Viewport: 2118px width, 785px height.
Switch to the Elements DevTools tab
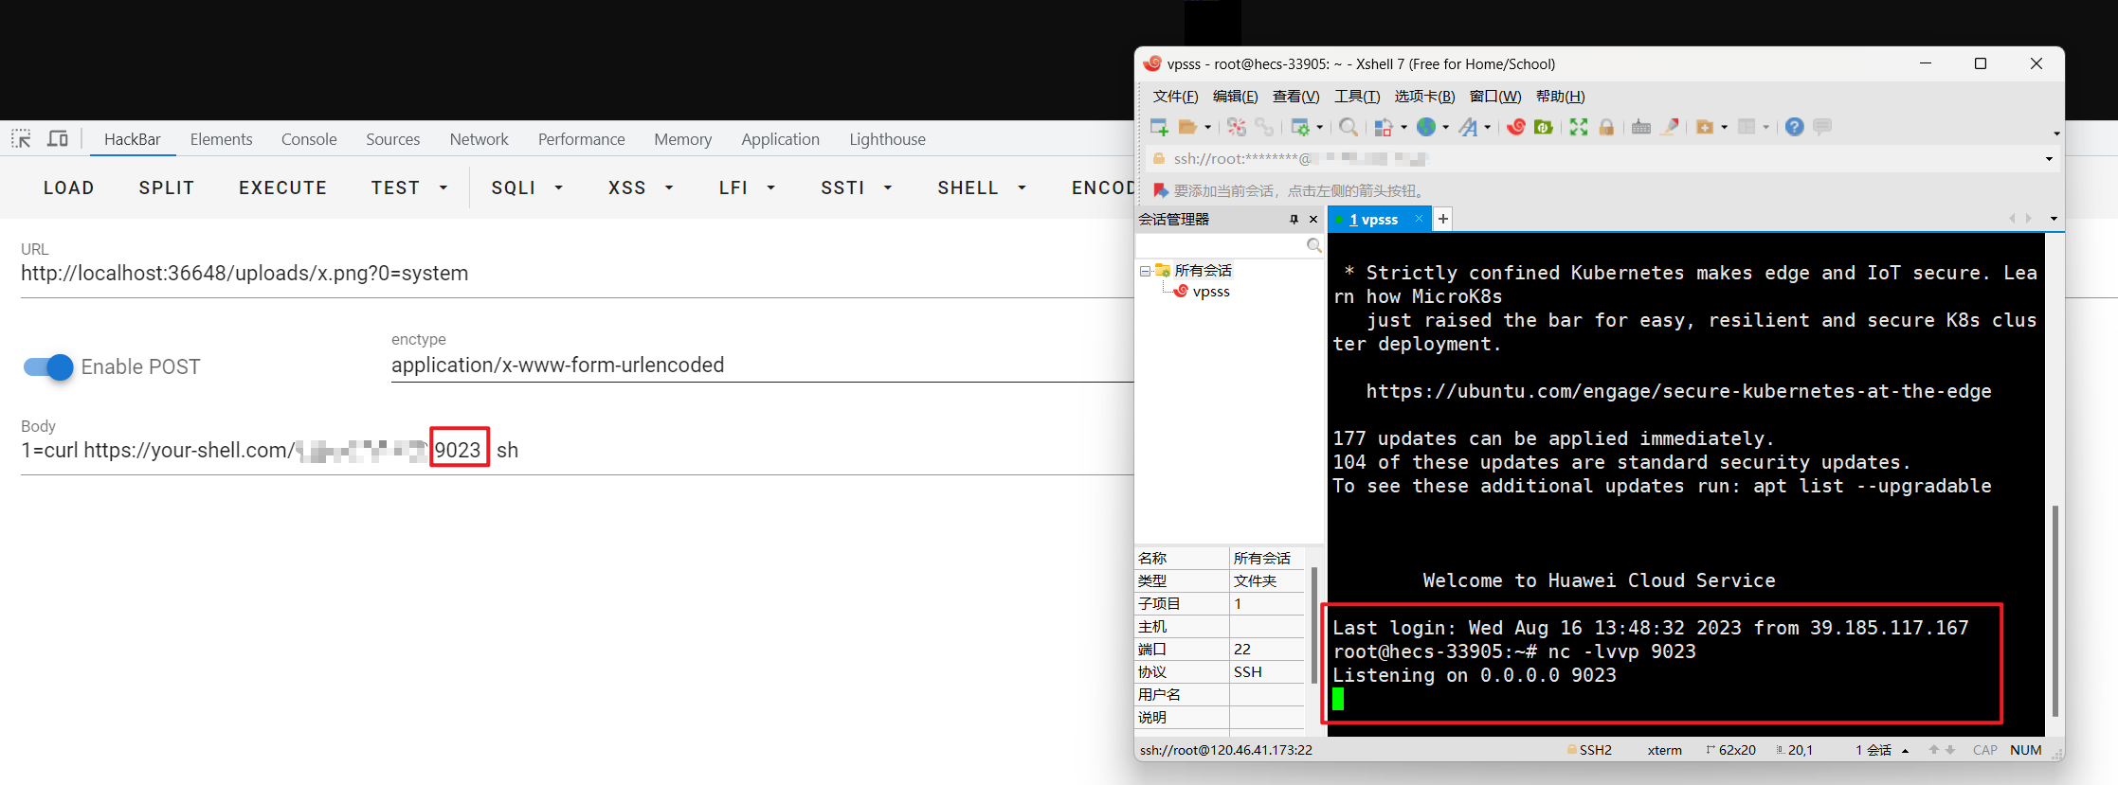[221, 139]
